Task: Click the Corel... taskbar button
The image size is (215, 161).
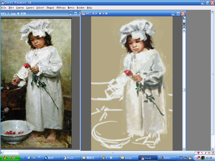Action: (x=148, y=158)
